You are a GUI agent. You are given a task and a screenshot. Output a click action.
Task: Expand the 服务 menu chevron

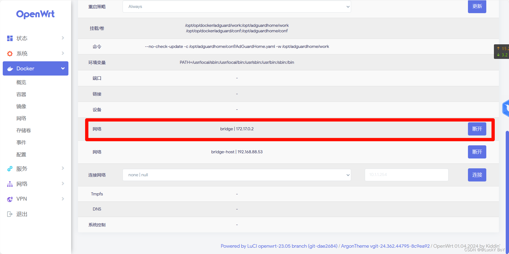(63, 168)
